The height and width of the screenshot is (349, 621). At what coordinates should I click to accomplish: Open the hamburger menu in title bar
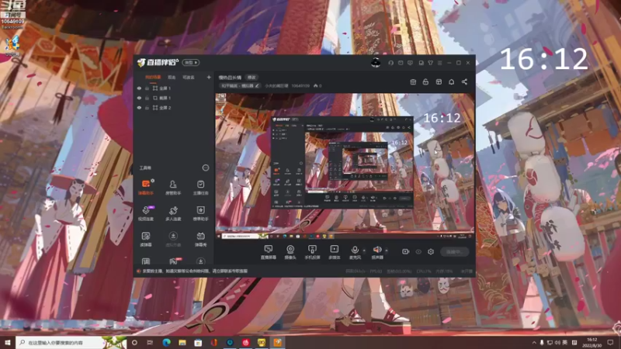point(439,63)
